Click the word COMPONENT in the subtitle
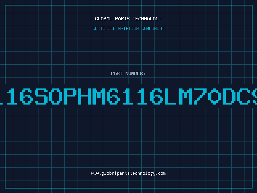 (153, 28)
